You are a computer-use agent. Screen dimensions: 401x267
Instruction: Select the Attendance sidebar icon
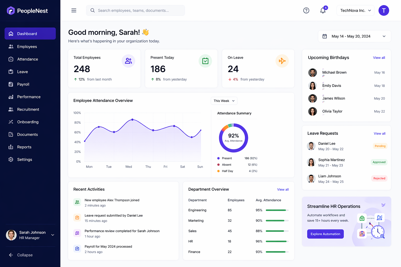point(11,59)
